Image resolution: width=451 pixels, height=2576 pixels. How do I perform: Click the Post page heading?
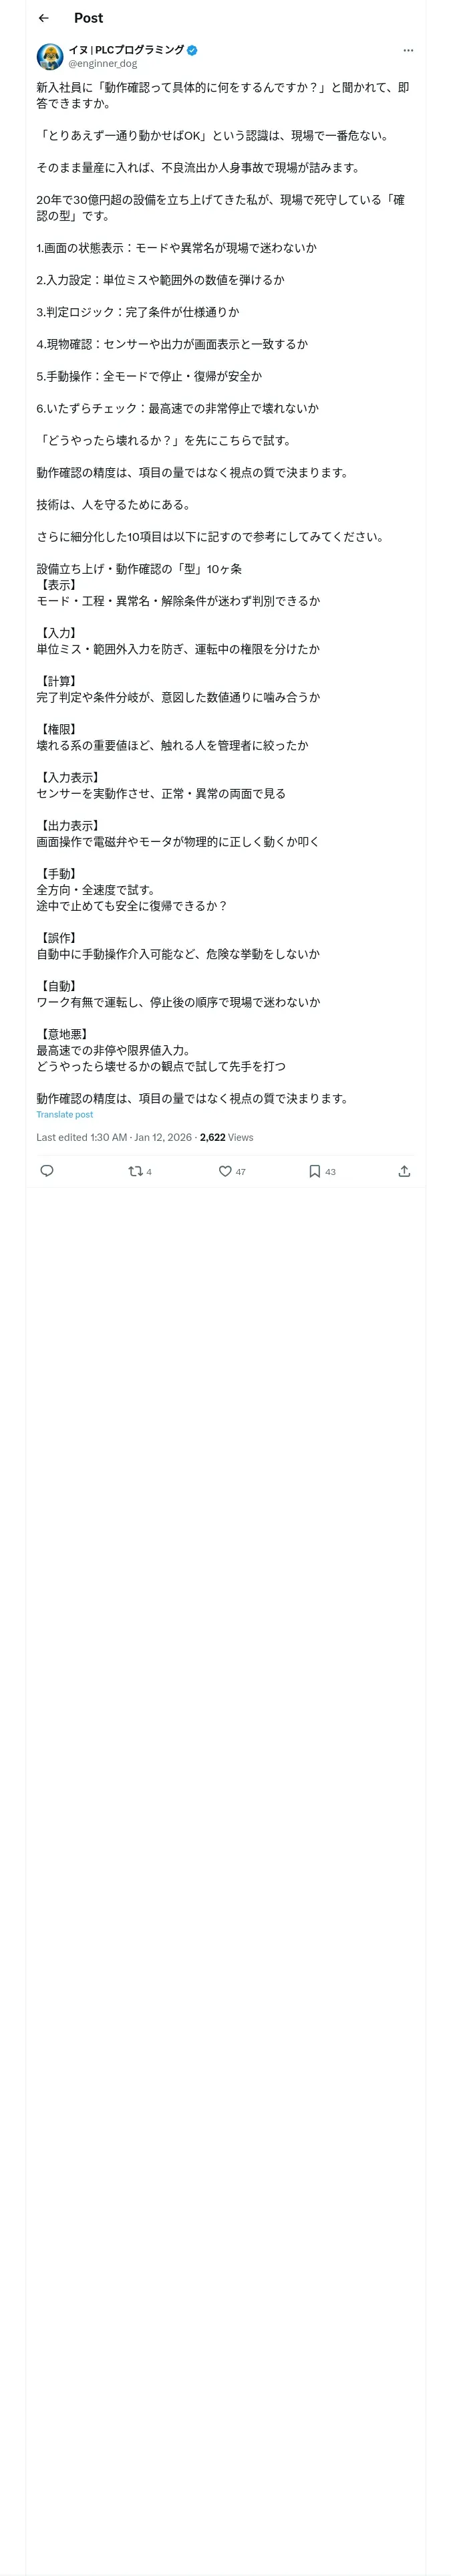[88, 18]
